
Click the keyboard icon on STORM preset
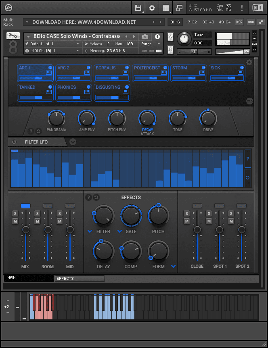click(202, 72)
